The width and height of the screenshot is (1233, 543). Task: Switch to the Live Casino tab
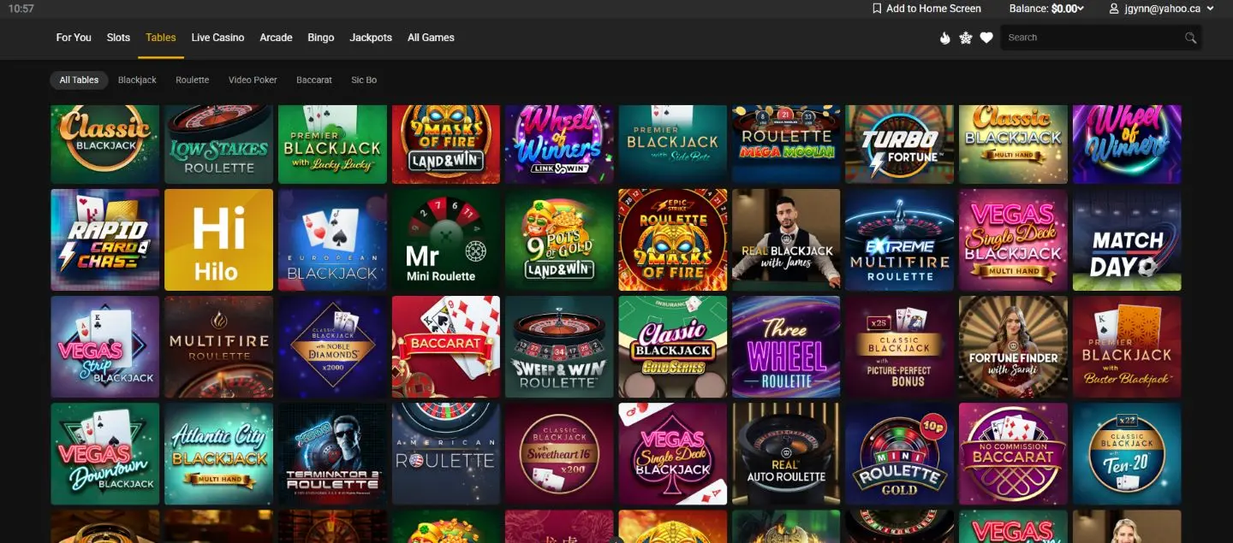click(217, 38)
